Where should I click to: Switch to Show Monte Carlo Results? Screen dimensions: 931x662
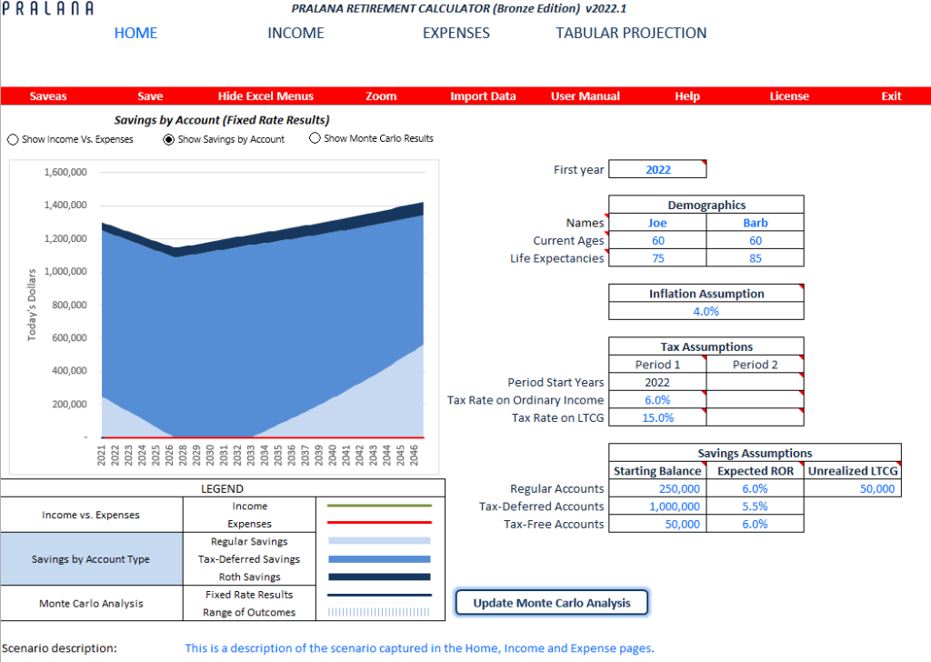point(314,138)
